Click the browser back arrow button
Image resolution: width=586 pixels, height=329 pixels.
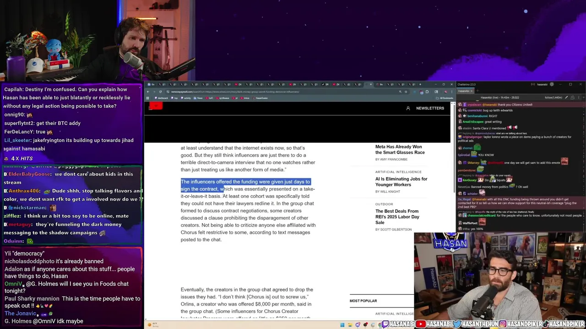coord(148,92)
